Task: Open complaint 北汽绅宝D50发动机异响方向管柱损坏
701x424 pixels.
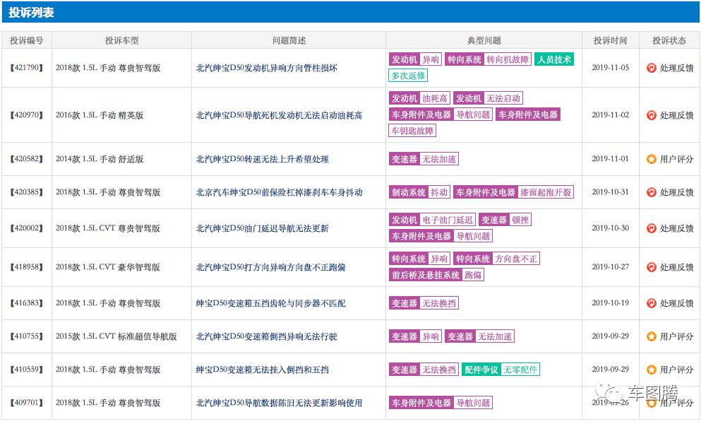Action: pyautogui.click(x=266, y=68)
